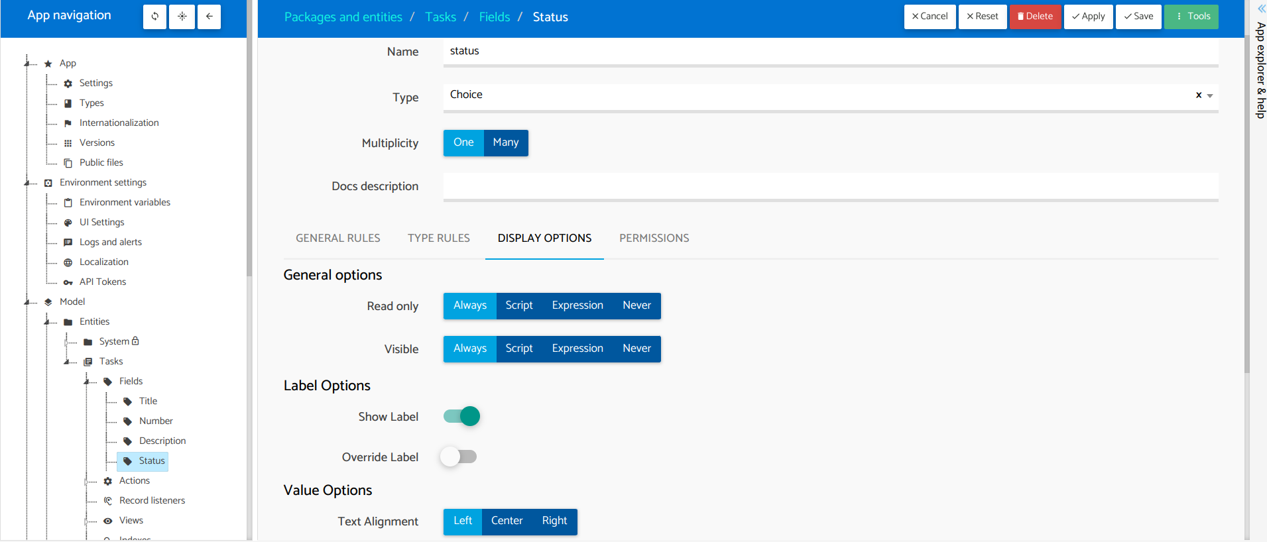Open the Permissions tab

[654, 238]
